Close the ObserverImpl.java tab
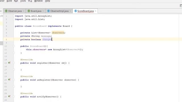The image size is (182, 102). (70, 11)
